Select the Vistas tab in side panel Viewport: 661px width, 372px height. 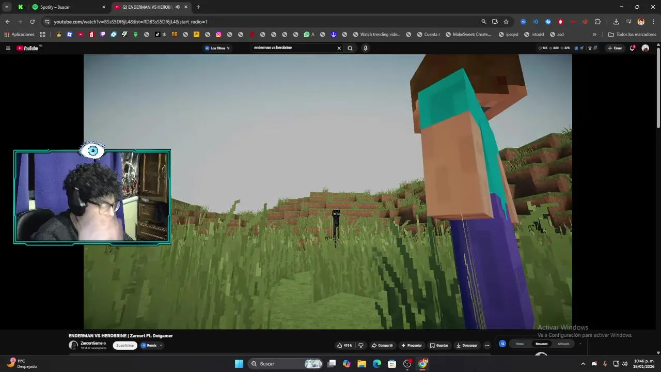tap(520, 344)
